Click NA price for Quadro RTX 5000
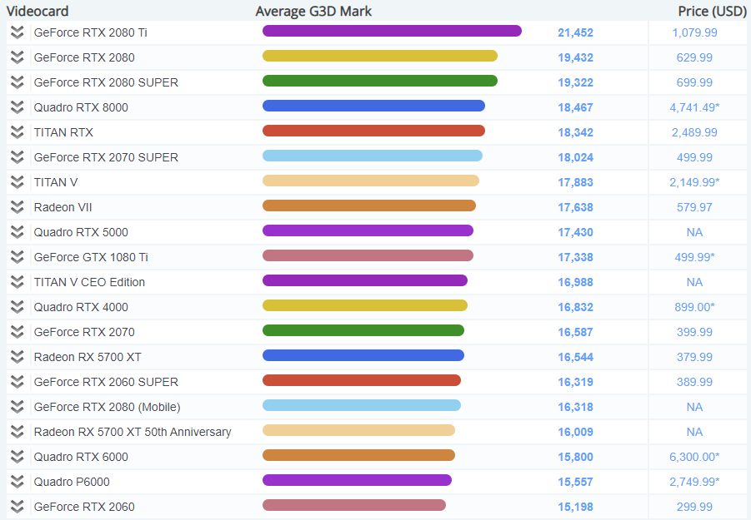 pos(694,232)
